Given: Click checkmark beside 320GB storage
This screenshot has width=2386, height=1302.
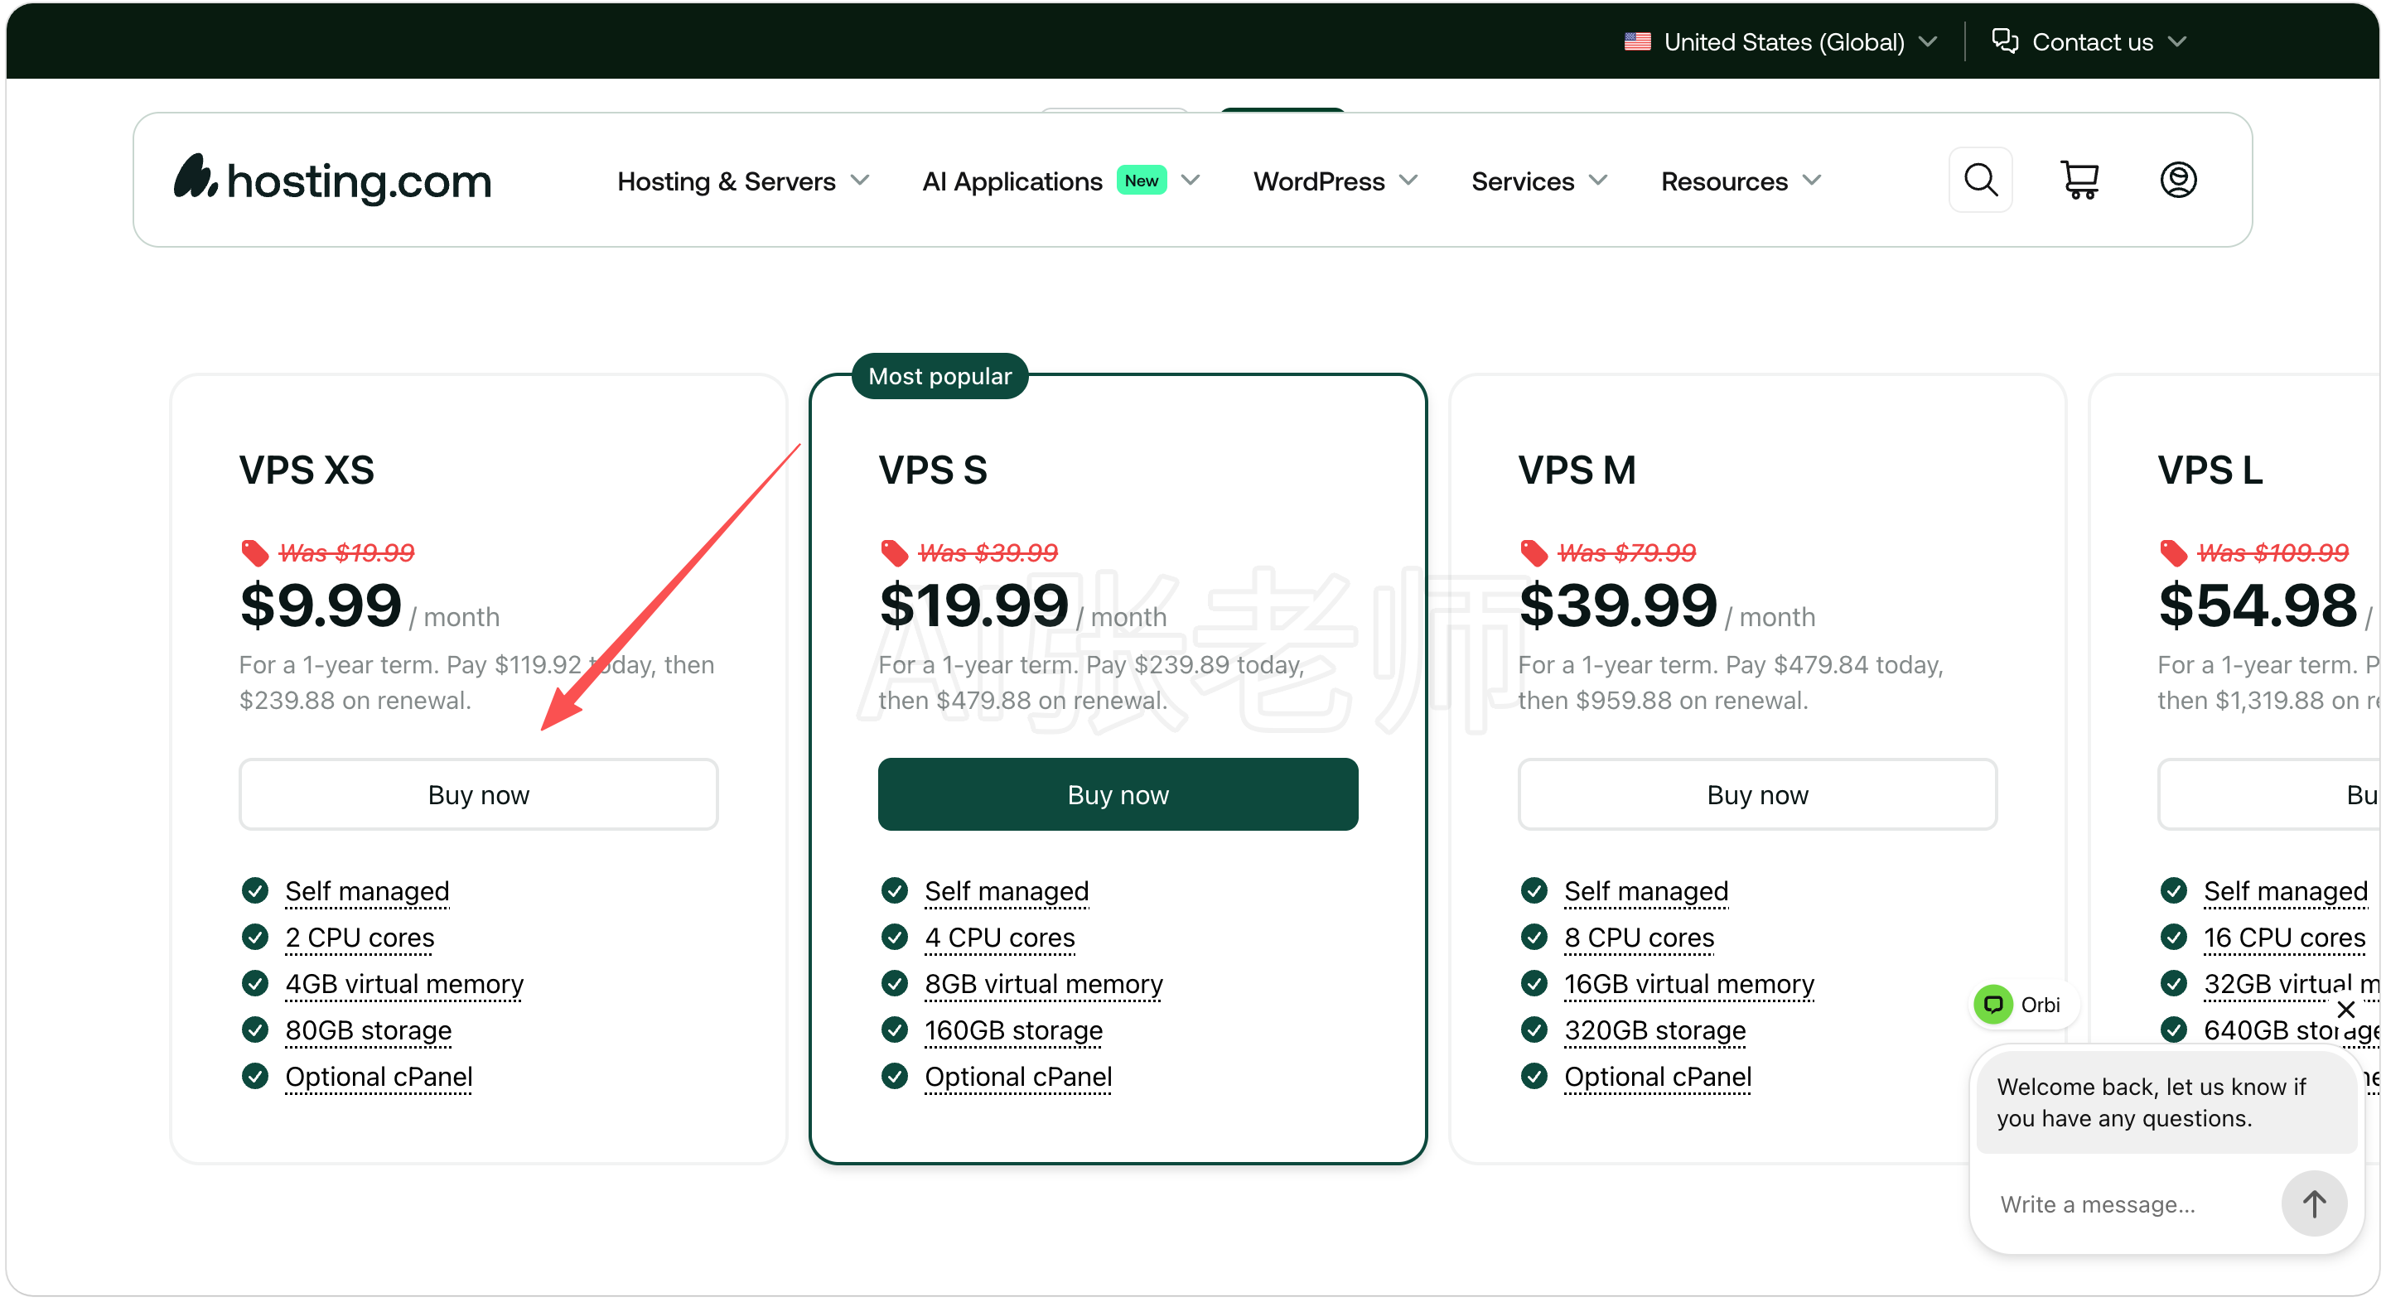Looking at the screenshot, I should click(x=1534, y=1030).
